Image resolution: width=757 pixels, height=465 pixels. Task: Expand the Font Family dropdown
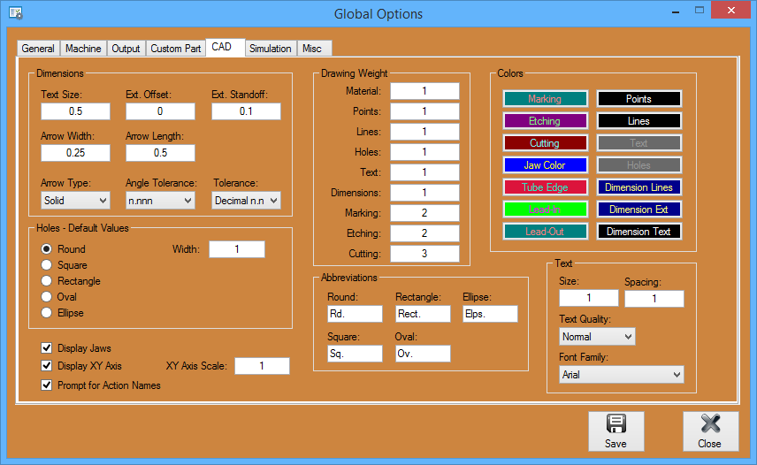pyautogui.click(x=622, y=374)
